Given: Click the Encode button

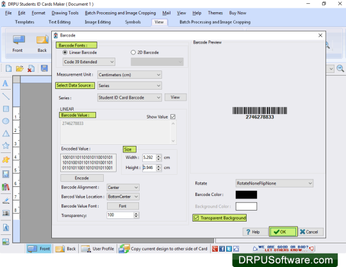Looking at the screenshot, I should click(x=82, y=178).
